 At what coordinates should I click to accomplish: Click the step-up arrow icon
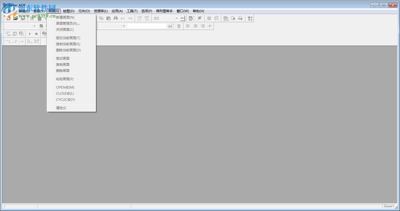15,42
